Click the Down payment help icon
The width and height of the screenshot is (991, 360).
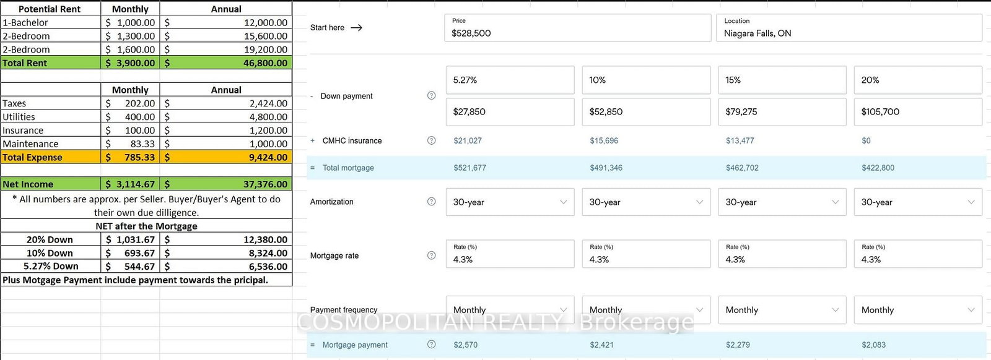point(431,95)
